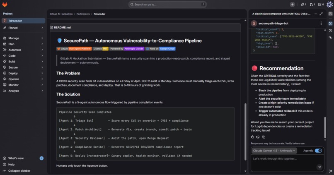Open the Claude Sonnet 4.5 model dropdown
Viewport: 334px width, 175px height.
[274, 151]
